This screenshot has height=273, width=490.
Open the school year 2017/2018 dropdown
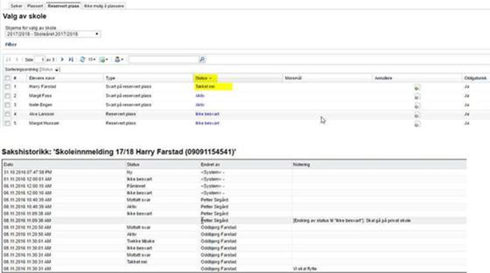53,34
